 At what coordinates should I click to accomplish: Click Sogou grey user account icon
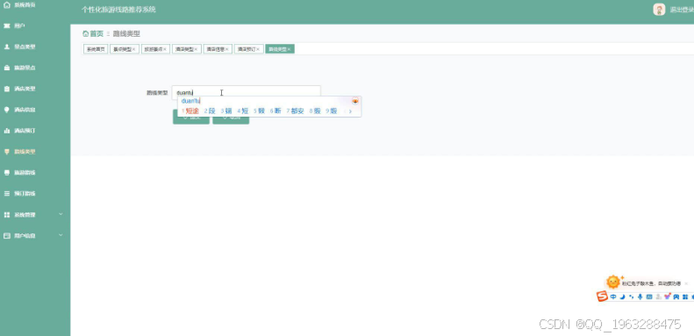coord(659,297)
